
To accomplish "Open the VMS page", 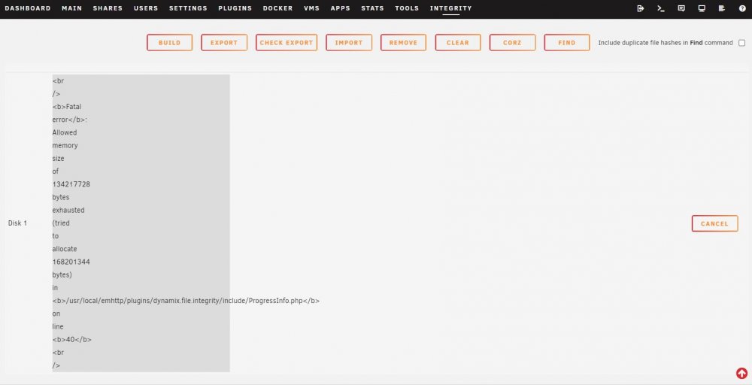I will (312, 8).
